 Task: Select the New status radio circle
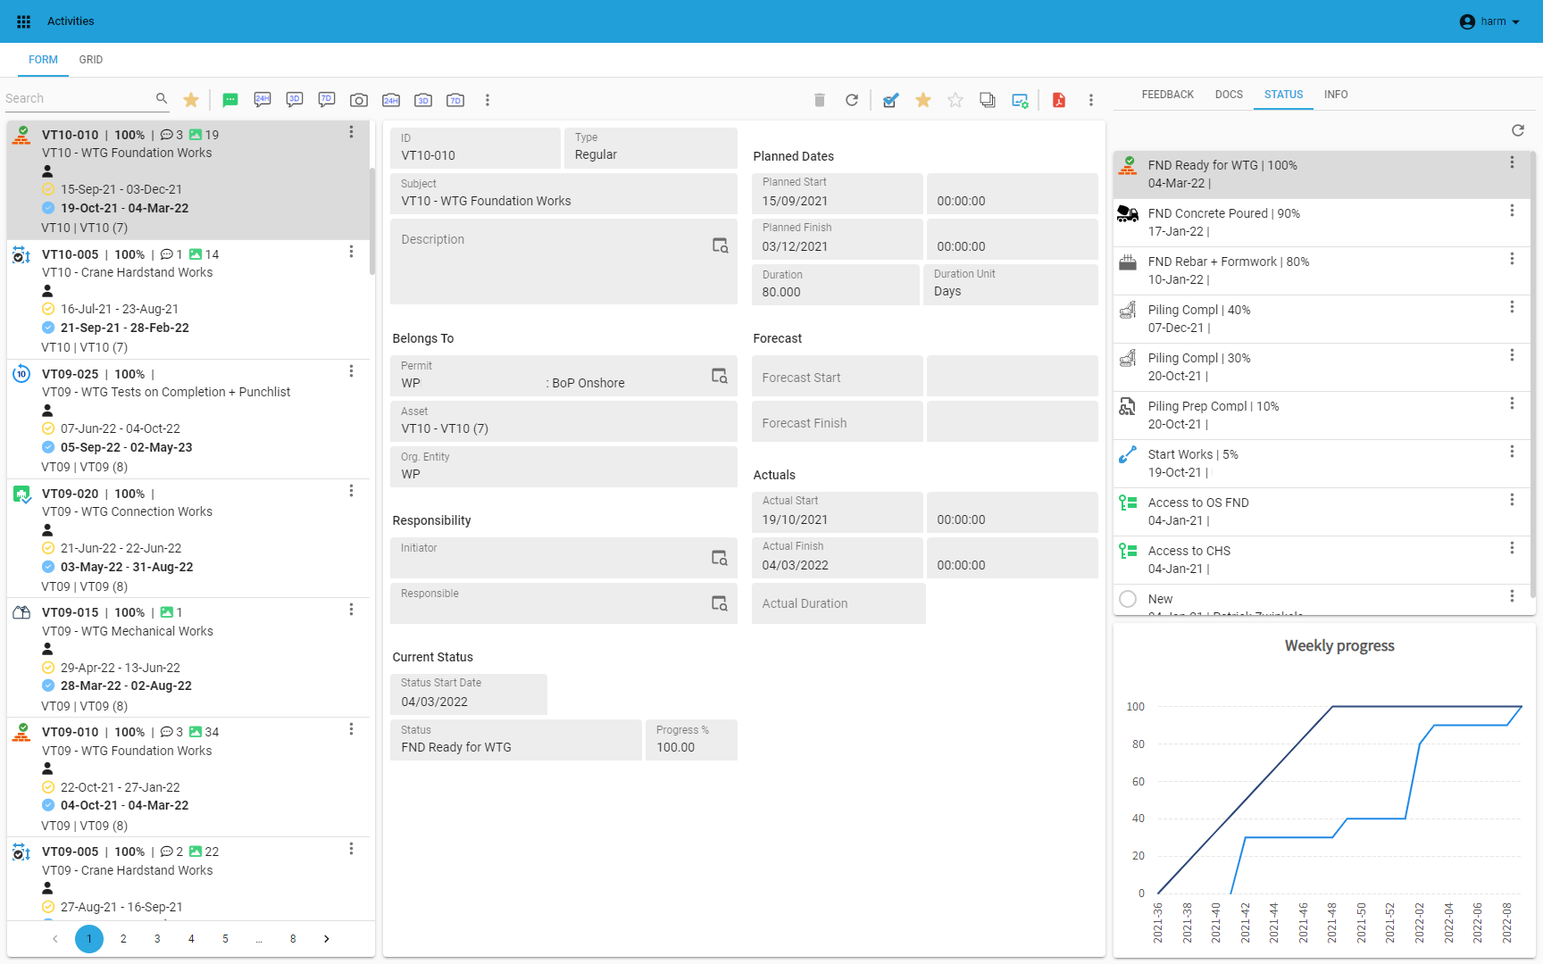[1128, 599]
